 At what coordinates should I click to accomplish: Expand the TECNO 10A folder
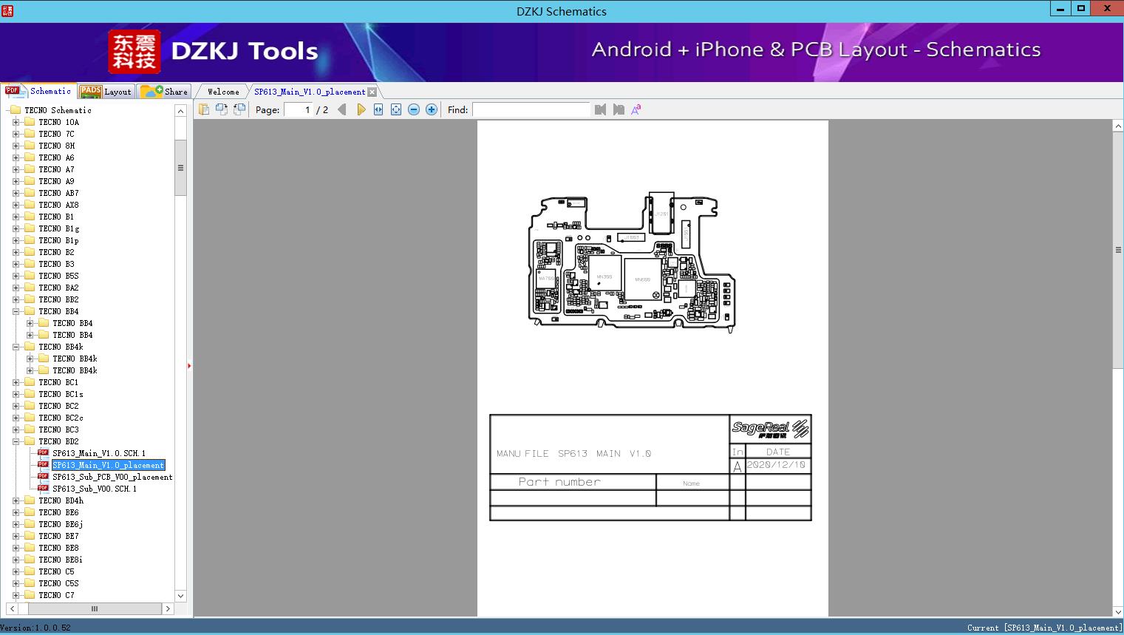[16, 122]
